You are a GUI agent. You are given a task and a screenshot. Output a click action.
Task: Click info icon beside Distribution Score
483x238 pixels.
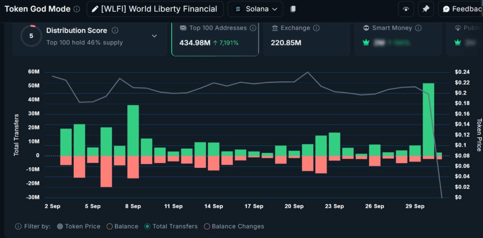point(115,31)
